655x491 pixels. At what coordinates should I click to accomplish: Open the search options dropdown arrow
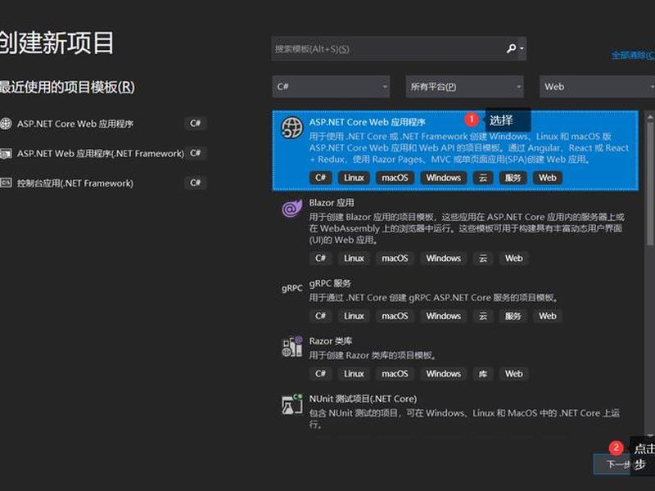point(522,49)
